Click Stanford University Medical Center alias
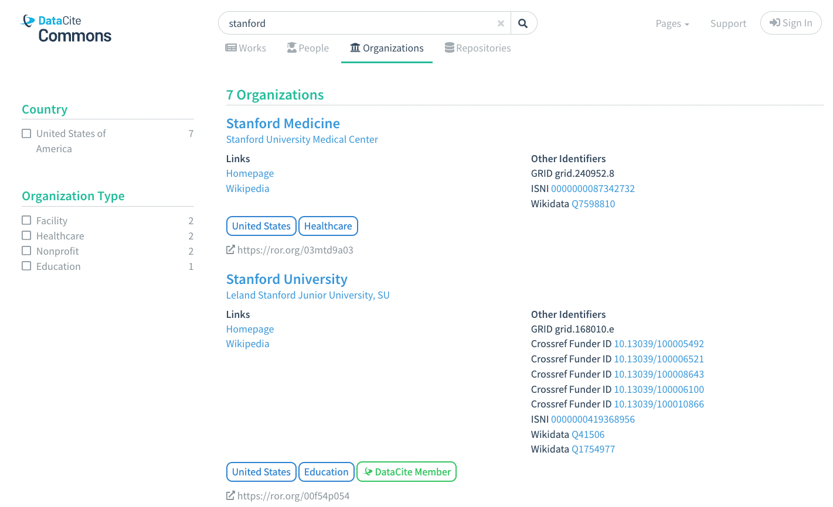Image resolution: width=833 pixels, height=507 pixels. (x=302, y=139)
